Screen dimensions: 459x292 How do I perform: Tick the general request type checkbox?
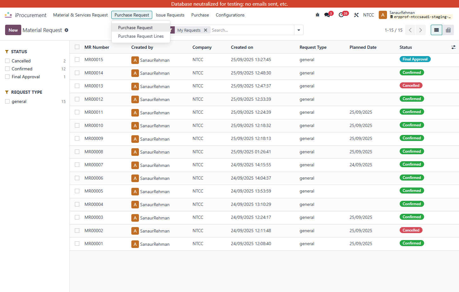click(7, 101)
